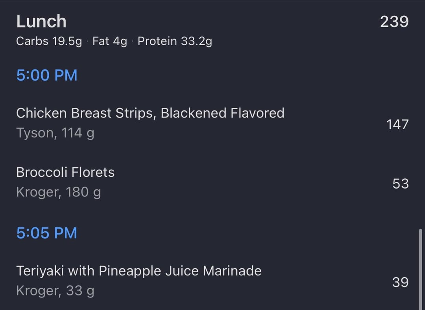Tap the Lunch total calories 239
The width and height of the screenshot is (425, 310).
tap(394, 22)
